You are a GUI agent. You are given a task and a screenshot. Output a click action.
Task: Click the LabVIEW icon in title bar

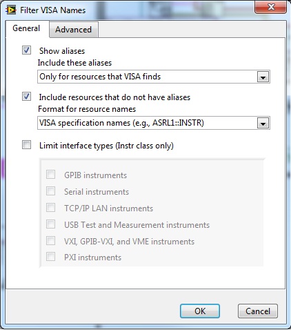point(11,10)
